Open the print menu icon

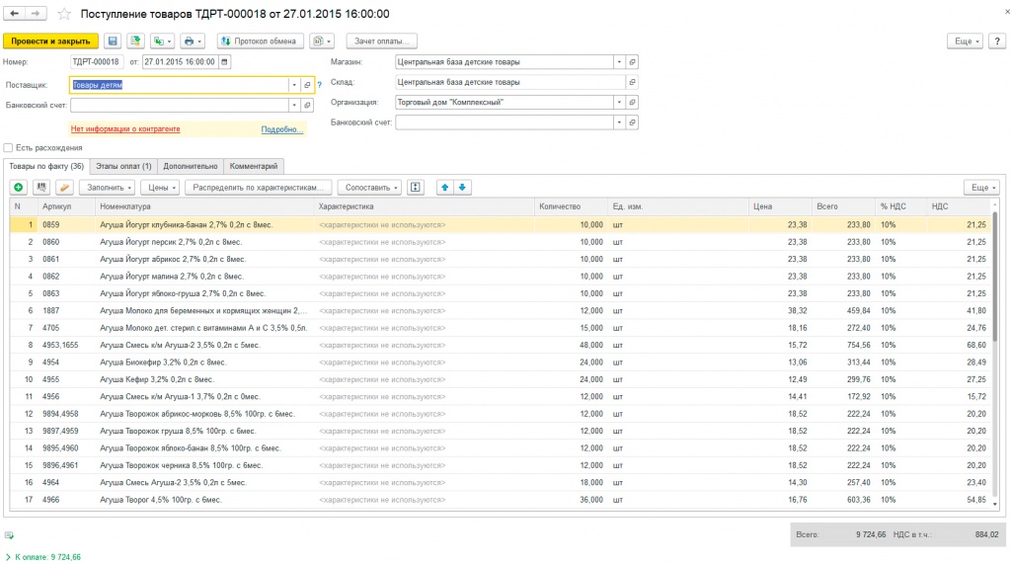pyautogui.click(x=193, y=41)
